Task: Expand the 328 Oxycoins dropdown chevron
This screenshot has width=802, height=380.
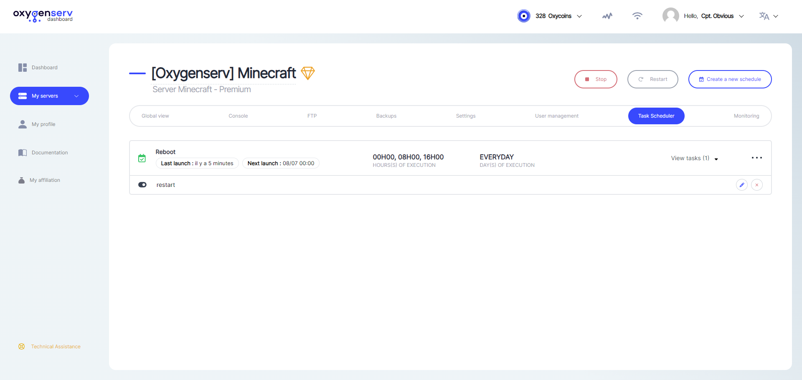Action: (x=579, y=16)
